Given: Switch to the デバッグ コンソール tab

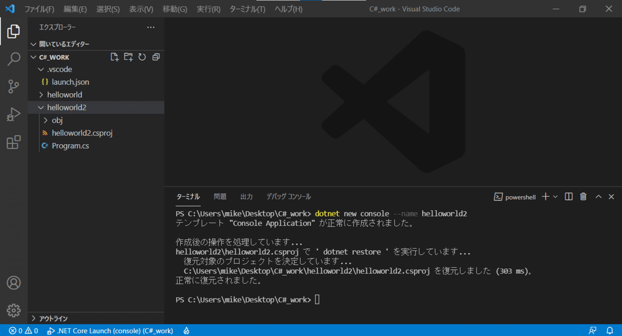Looking at the screenshot, I should [288, 197].
